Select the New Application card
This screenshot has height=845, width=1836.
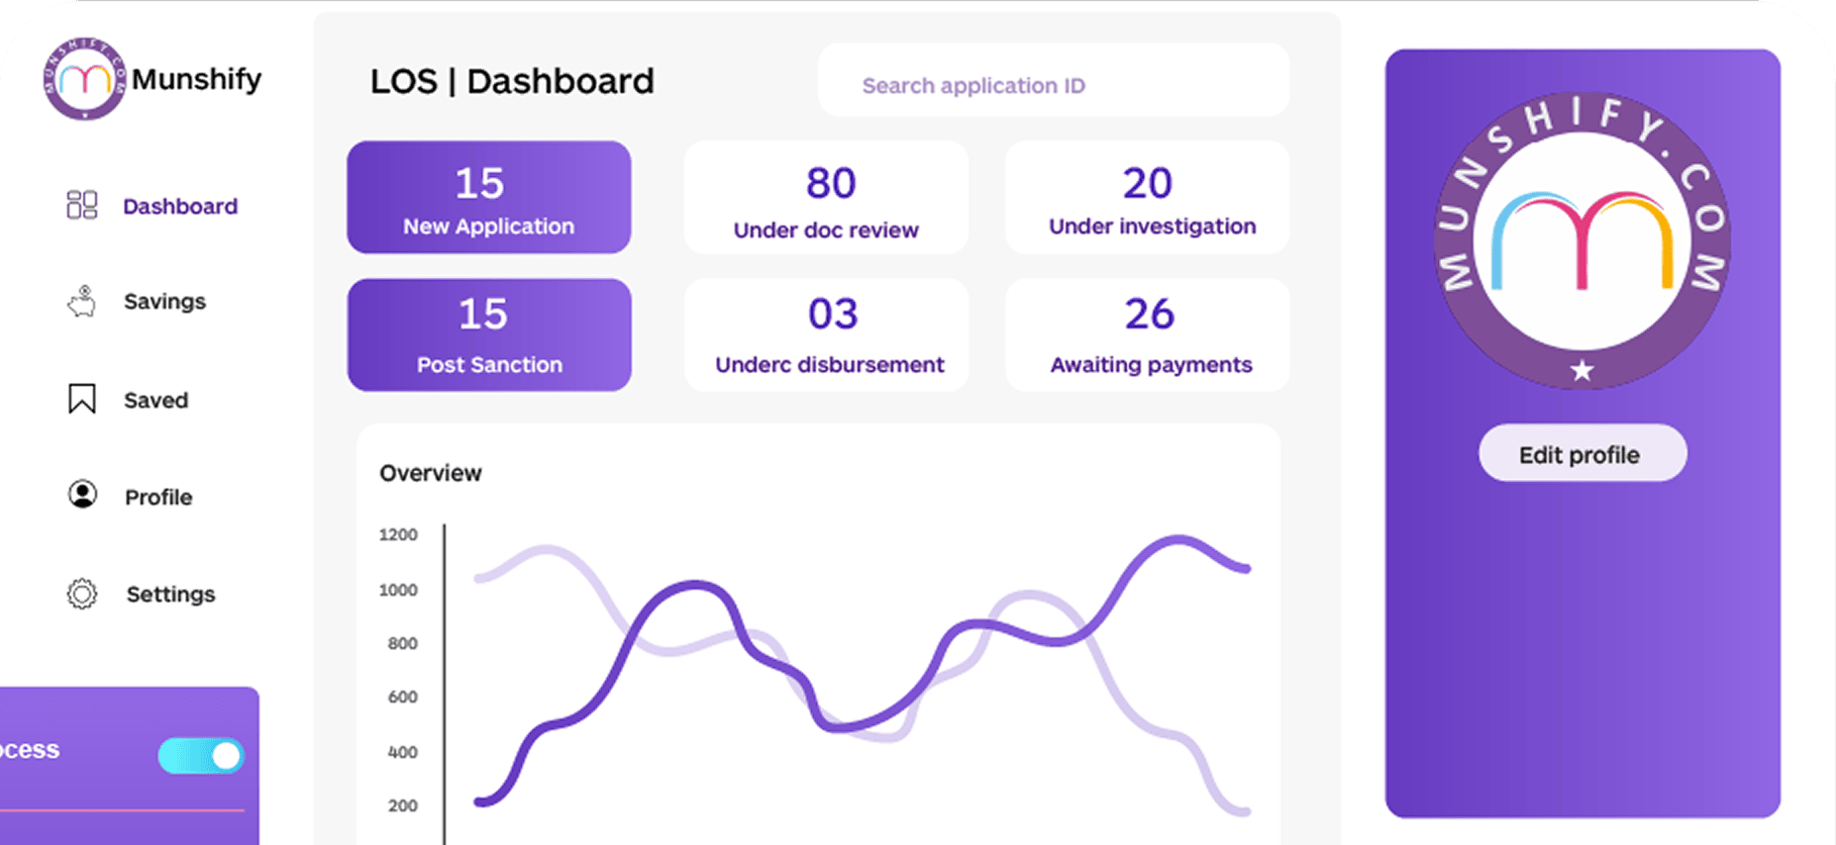coord(489,197)
